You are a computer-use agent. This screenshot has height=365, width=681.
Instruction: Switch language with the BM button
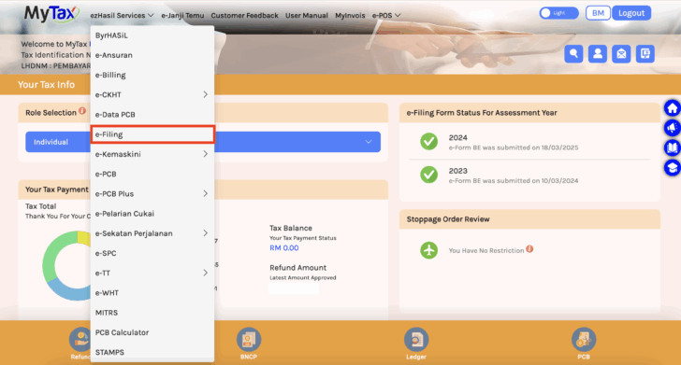coord(598,13)
